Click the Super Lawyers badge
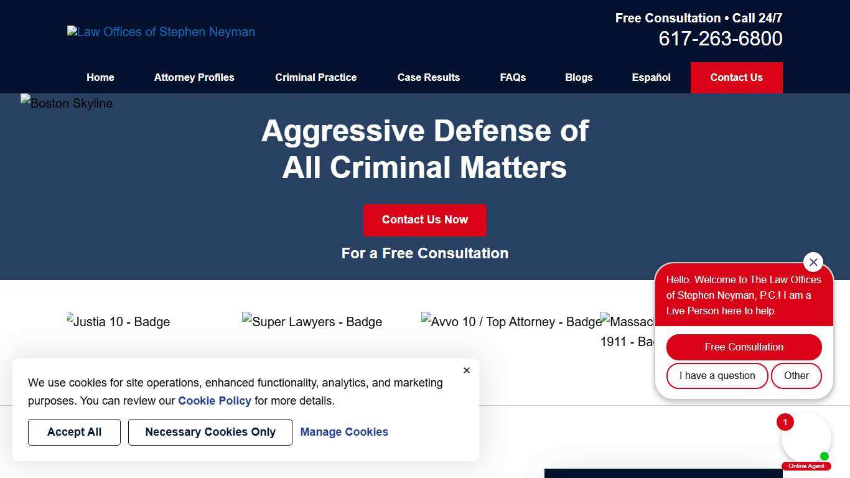The image size is (850, 478). click(x=312, y=322)
